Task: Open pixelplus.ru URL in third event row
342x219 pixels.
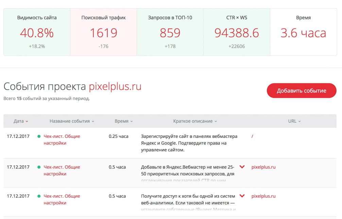Action: [263, 196]
